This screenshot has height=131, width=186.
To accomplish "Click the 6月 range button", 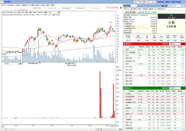I will point(108,129).
